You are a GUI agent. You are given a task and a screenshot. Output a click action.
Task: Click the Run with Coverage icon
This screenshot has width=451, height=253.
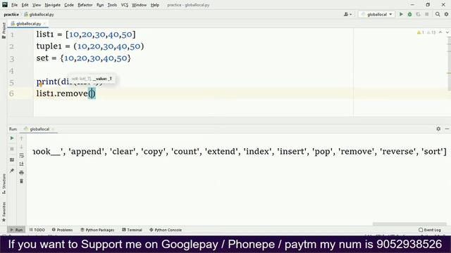tap(418, 14)
